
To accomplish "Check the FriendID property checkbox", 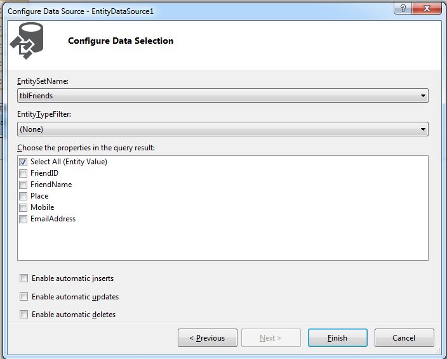I will (x=23, y=173).
